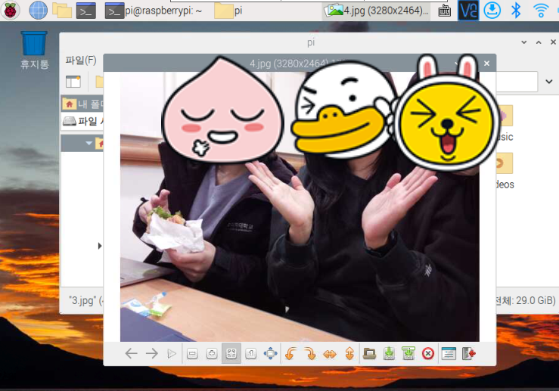Open the trash bin desktop icon
This screenshot has height=391, width=559.
point(34,50)
